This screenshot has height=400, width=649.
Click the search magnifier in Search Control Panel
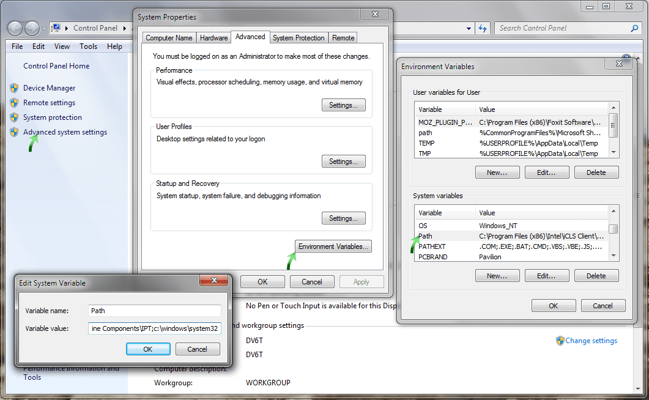click(634, 28)
